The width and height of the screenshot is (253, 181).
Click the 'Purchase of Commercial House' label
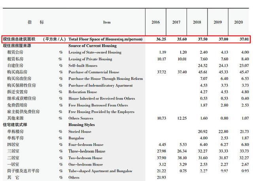coord(94,72)
